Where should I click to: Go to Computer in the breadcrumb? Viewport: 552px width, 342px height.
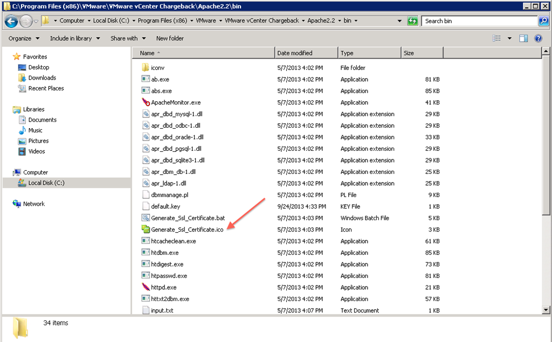[x=72, y=21]
